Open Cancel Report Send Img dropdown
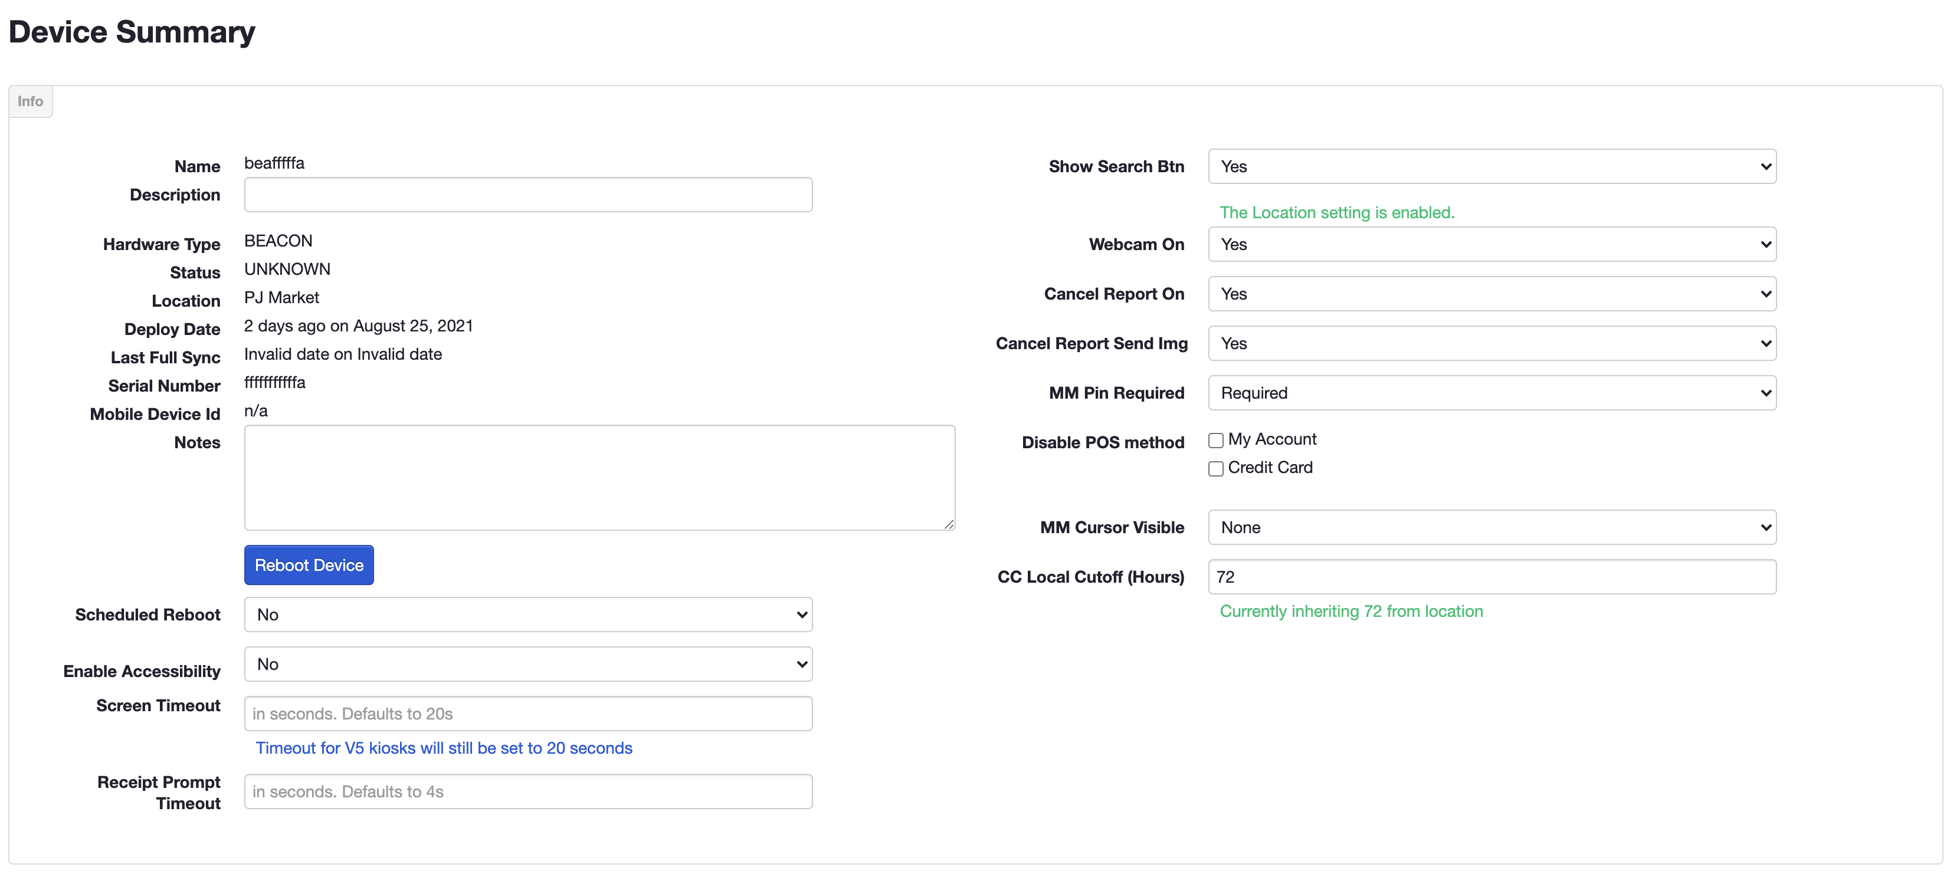This screenshot has width=1960, height=887. [1492, 343]
